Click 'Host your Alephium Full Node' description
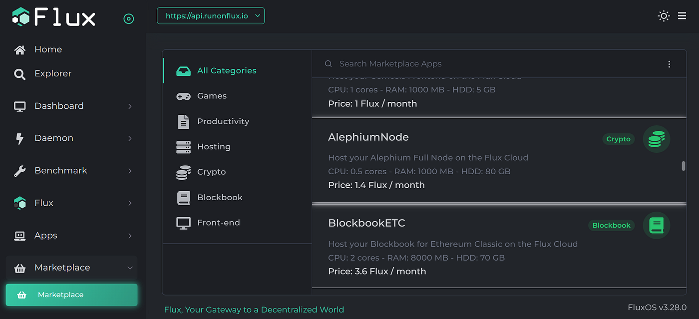Image resolution: width=699 pixels, height=319 pixels. (x=428, y=158)
